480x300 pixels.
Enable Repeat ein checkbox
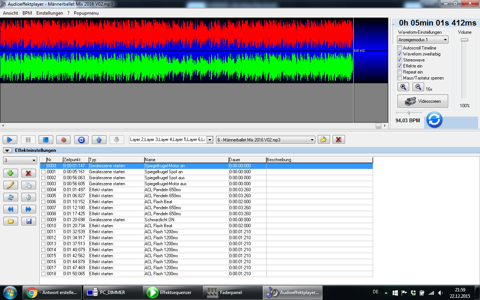click(399, 72)
